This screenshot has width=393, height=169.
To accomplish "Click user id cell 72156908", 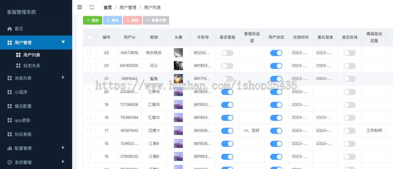I will click(129, 104).
